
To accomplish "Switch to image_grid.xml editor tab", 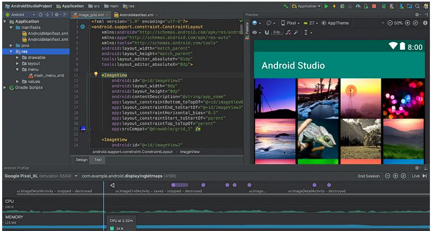I will coord(91,15).
